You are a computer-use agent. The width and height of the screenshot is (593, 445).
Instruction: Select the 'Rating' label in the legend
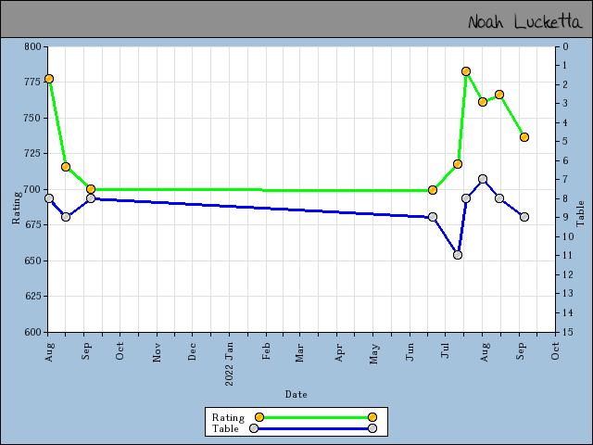pyautogui.click(x=228, y=417)
